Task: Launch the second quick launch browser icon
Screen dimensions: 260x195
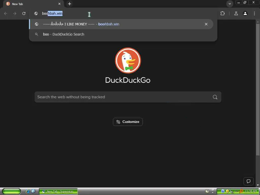Action: [x=33, y=191]
